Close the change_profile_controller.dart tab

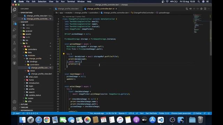click(116, 9)
